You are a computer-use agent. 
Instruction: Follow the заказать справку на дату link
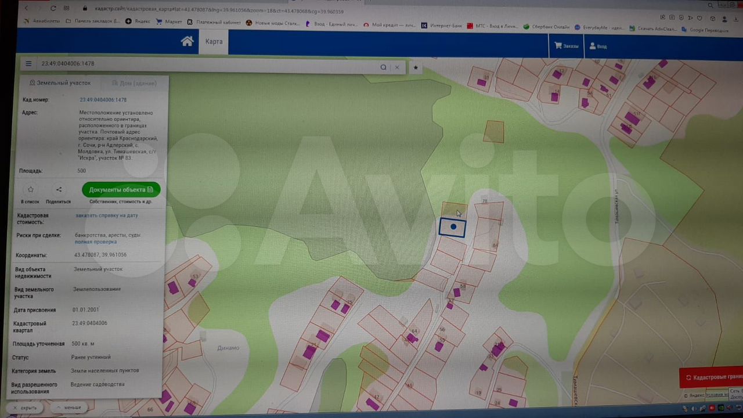click(x=107, y=215)
